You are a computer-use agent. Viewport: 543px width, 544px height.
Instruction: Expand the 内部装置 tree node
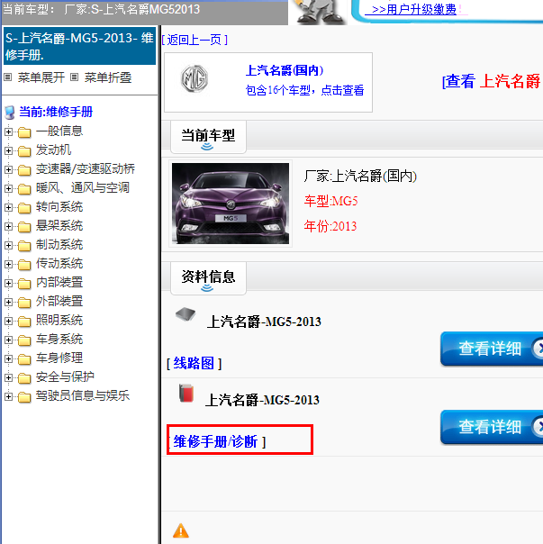coord(8,283)
